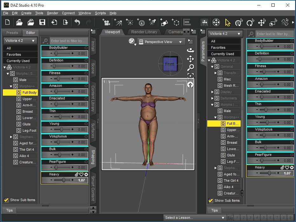Toggle the Heavy lock icon in Shaping pane
Viewport: 296px width, 222px height.
(x=77, y=174)
